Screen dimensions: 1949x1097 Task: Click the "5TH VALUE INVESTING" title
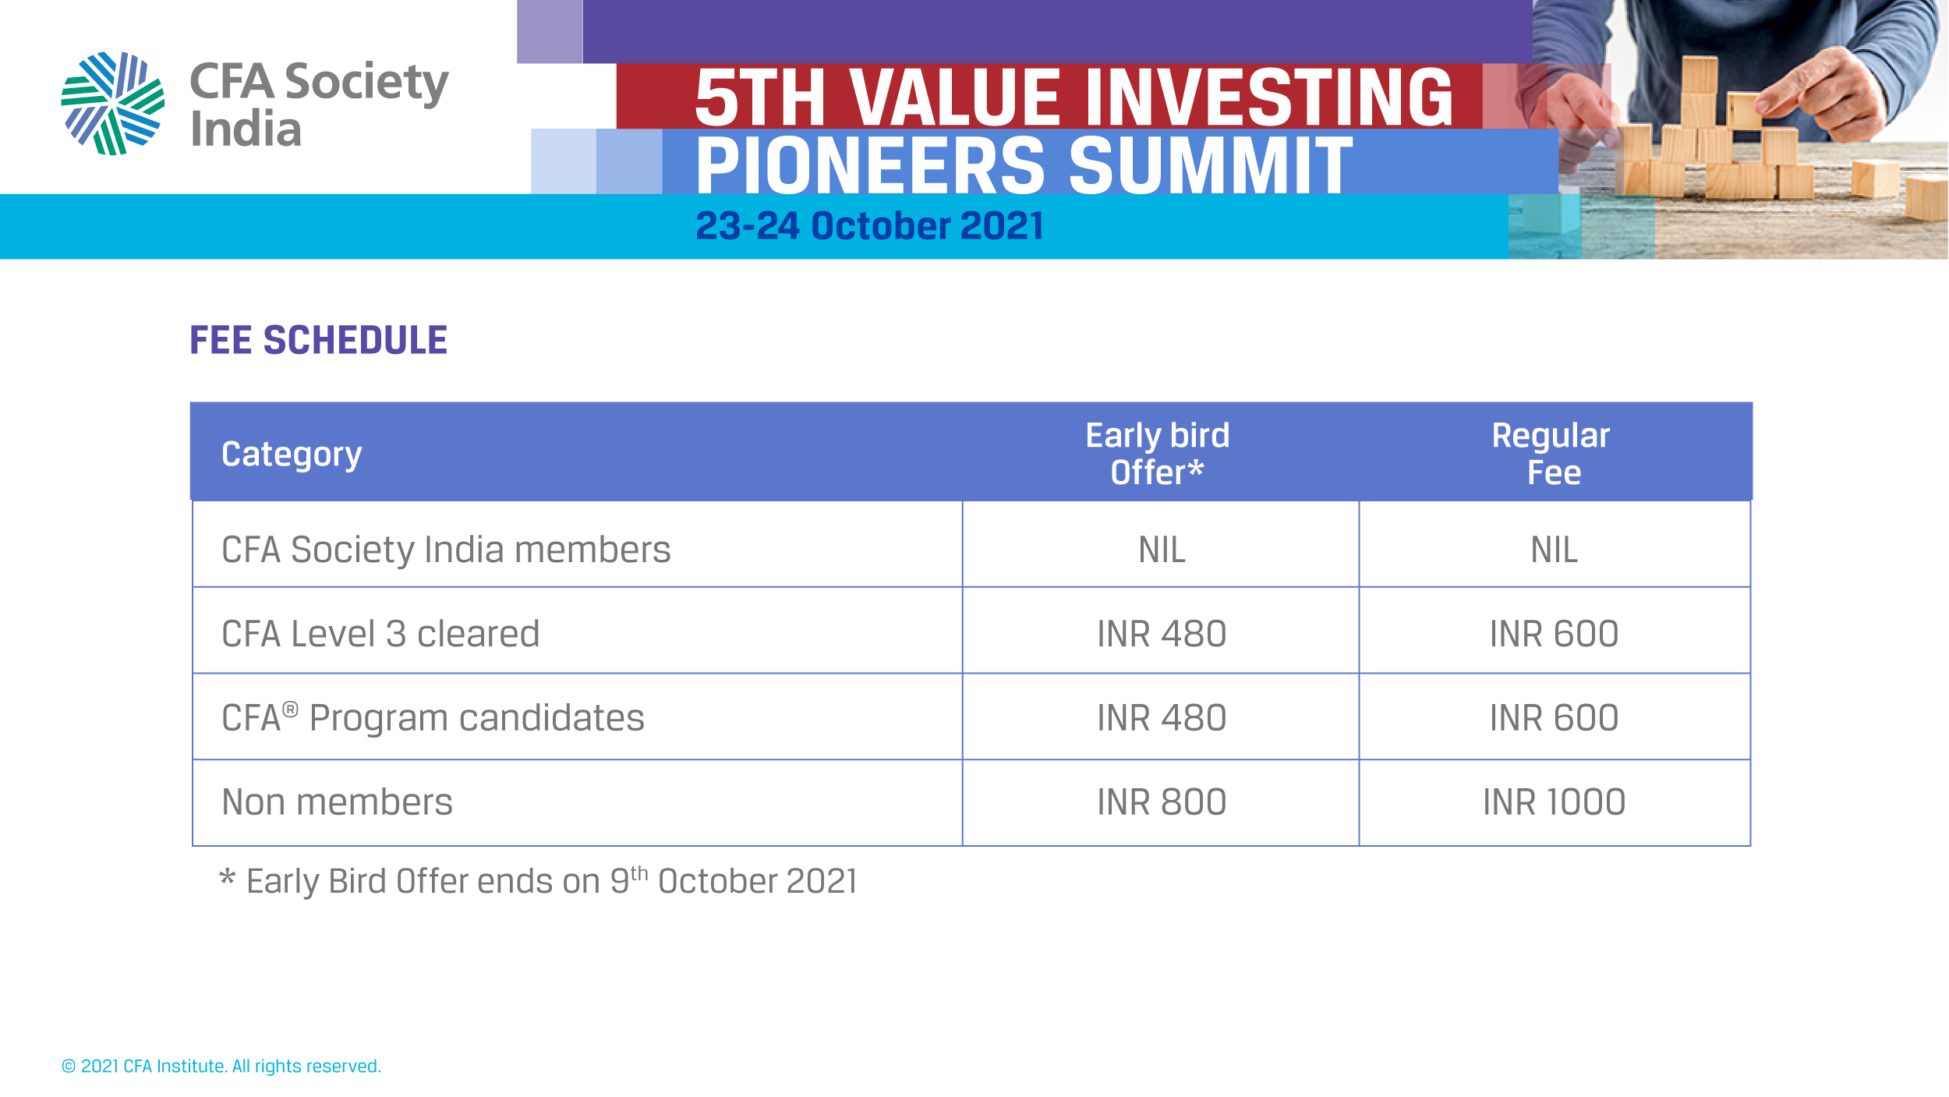1073,97
